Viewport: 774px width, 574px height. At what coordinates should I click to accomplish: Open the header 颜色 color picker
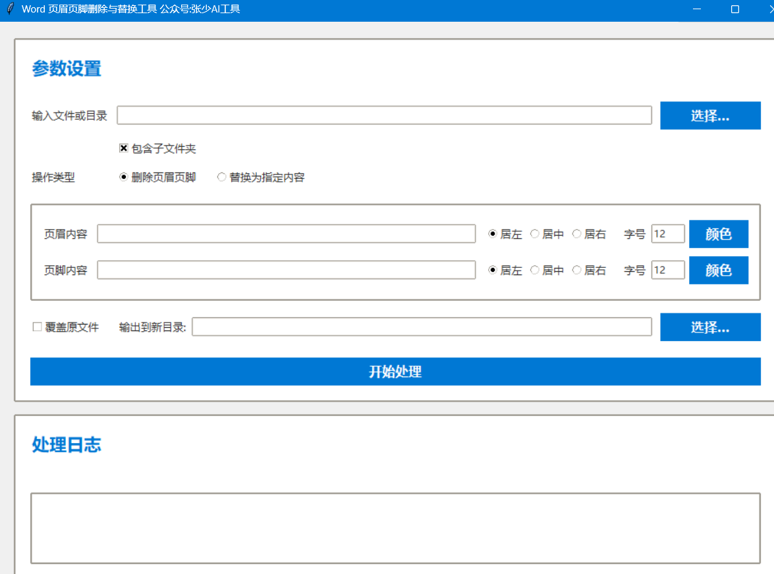[x=718, y=234]
